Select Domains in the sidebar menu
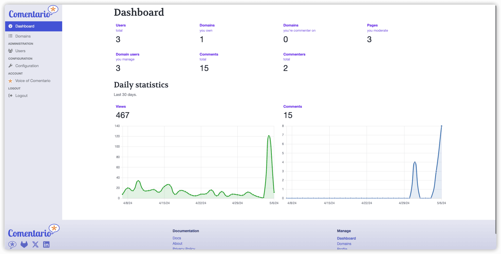The image size is (501, 254). (23, 36)
